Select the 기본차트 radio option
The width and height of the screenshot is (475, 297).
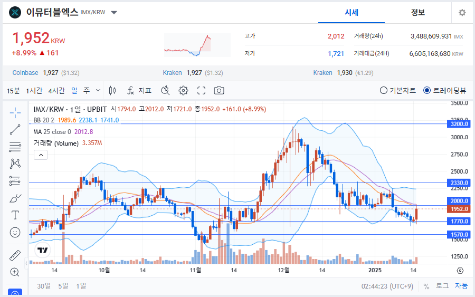click(384, 91)
